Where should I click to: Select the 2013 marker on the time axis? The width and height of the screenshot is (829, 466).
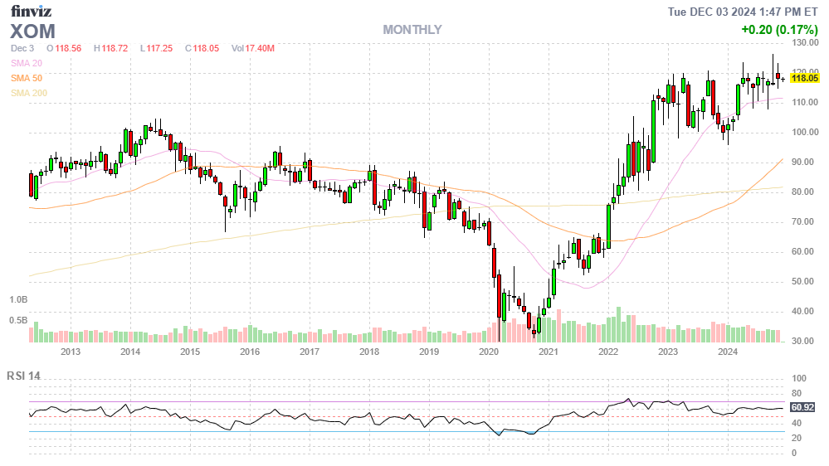70,352
